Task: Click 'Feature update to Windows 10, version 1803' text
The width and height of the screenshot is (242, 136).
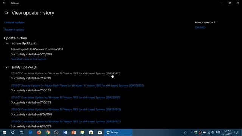Action: [x=37, y=49]
